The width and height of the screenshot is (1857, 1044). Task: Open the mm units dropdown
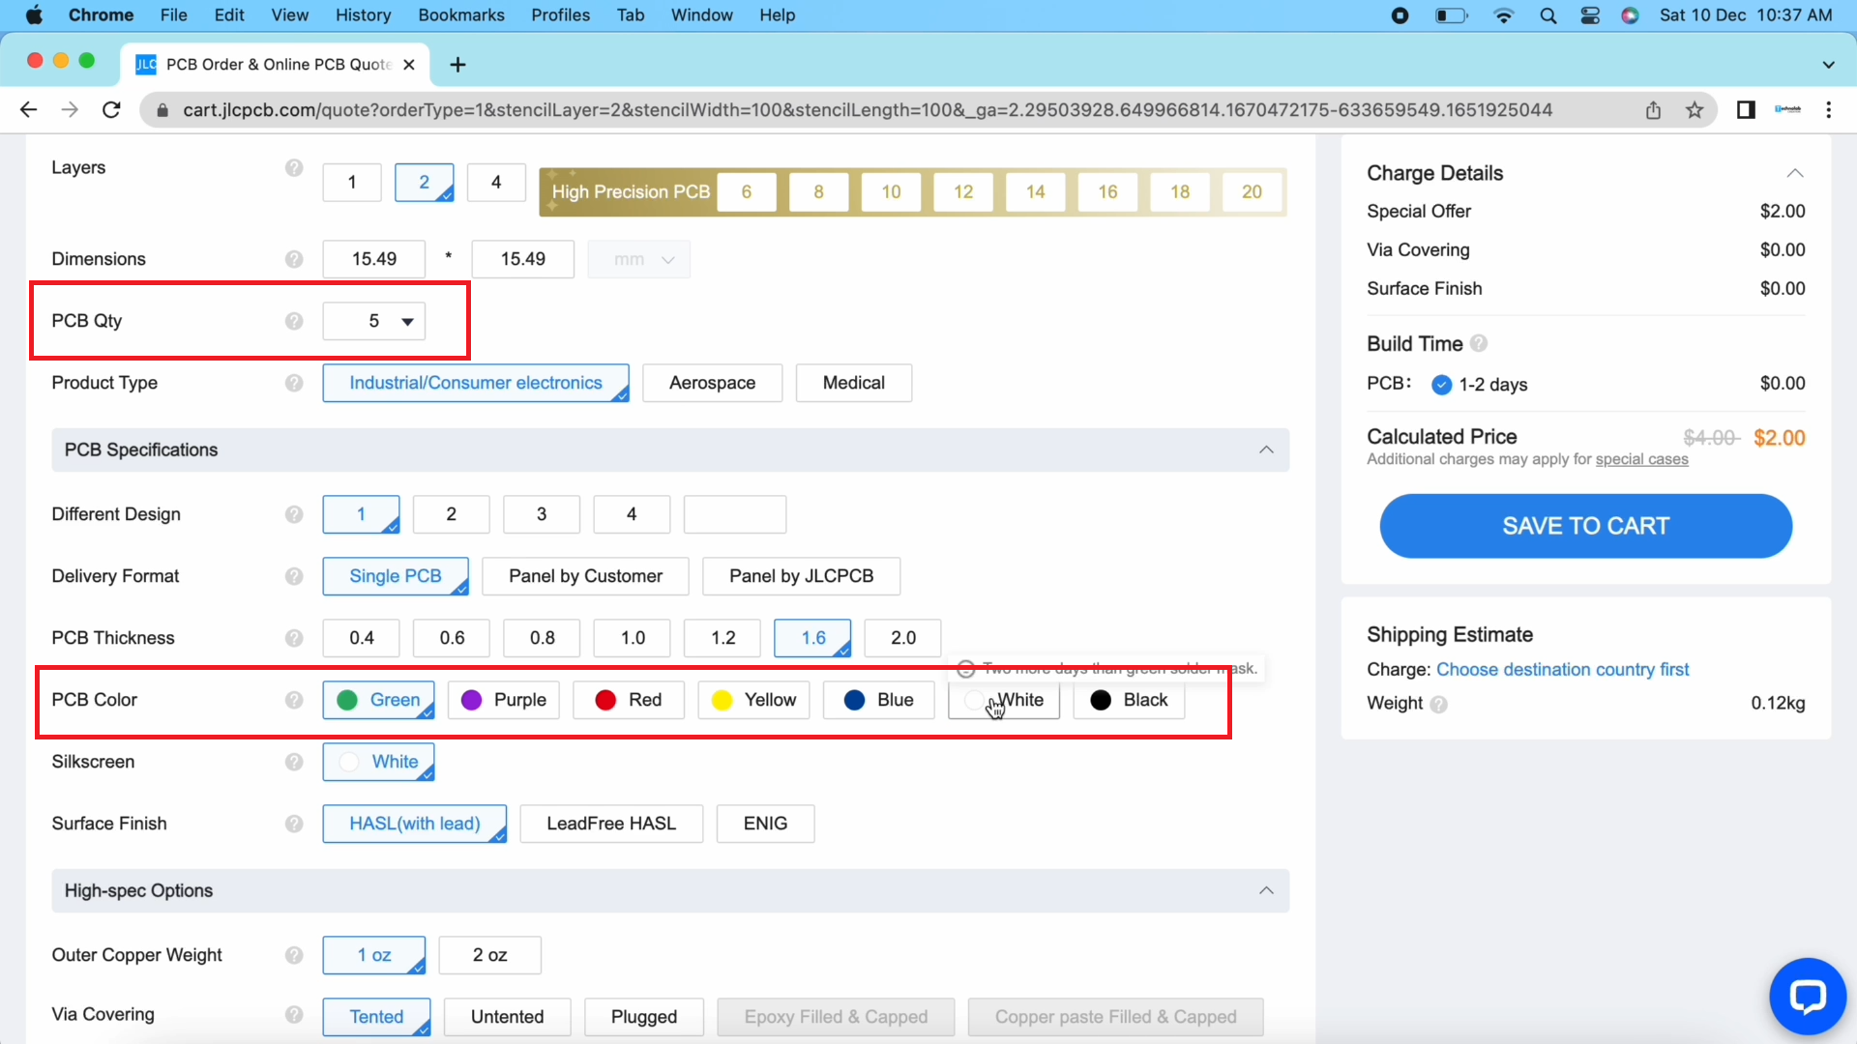pyautogui.click(x=639, y=259)
